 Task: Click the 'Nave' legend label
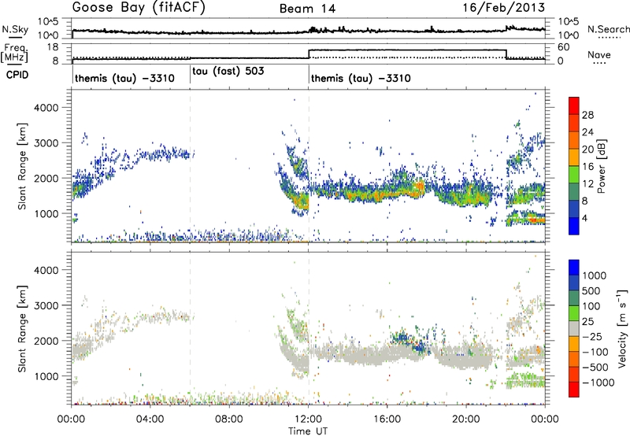tap(599, 55)
